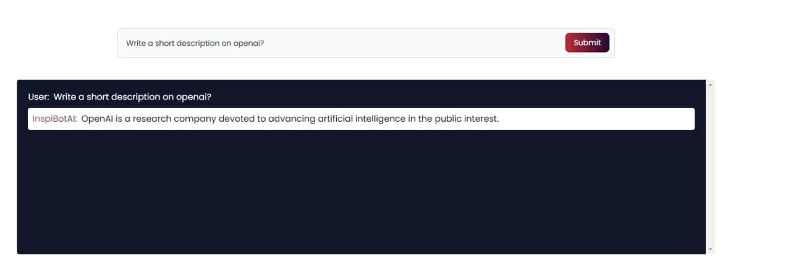Image resolution: width=791 pixels, height=270 pixels.
Task: Click the user's question text in chat log
Action: 133,97
